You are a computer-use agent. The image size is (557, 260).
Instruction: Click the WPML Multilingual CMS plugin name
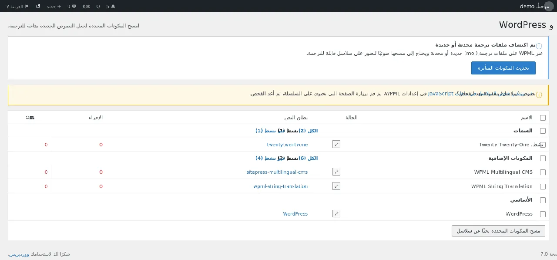pos(503,172)
